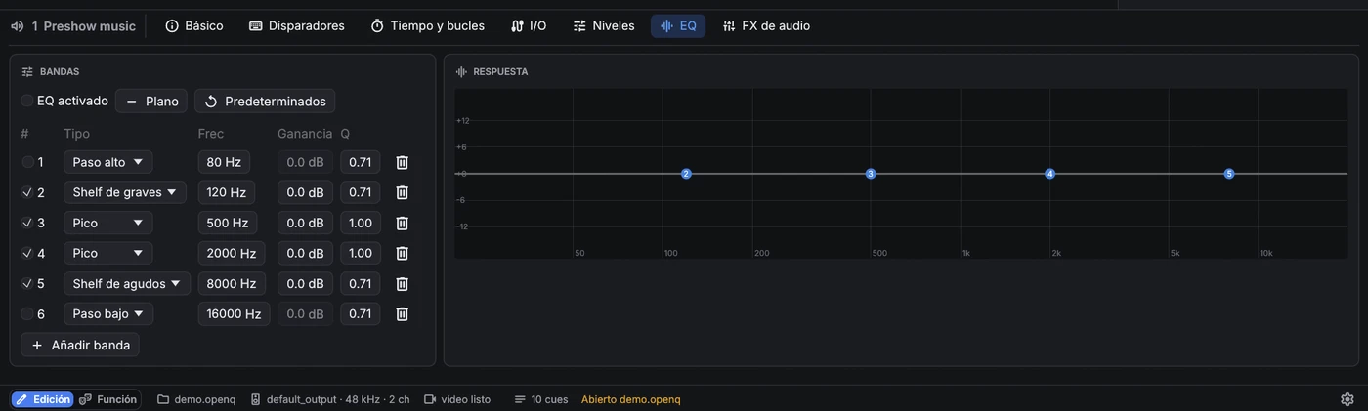Click the Plano button to flatten EQ
The image size is (1368, 411).
(x=151, y=101)
